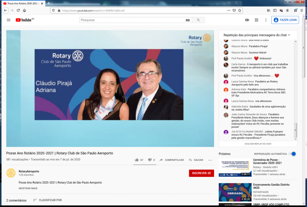Open the YouTube hamburger guide menu

click(x=8, y=20)
